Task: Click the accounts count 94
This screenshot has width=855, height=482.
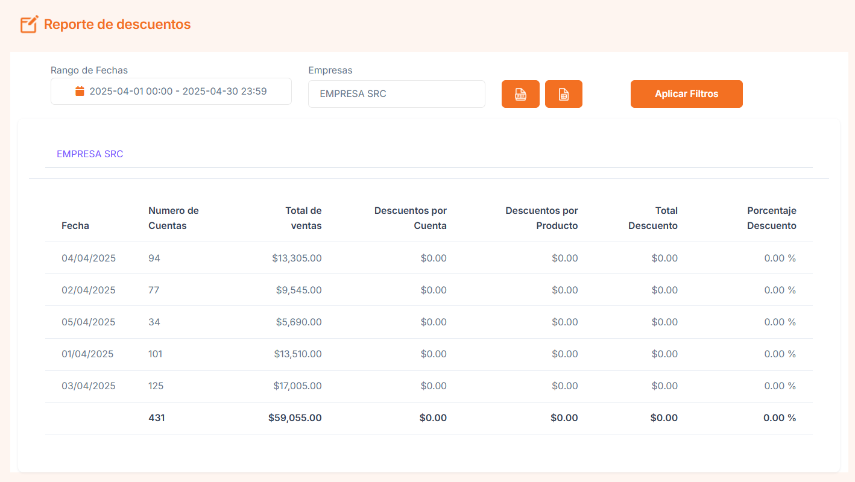Action: pyautogui.click(x=154, y=258)
